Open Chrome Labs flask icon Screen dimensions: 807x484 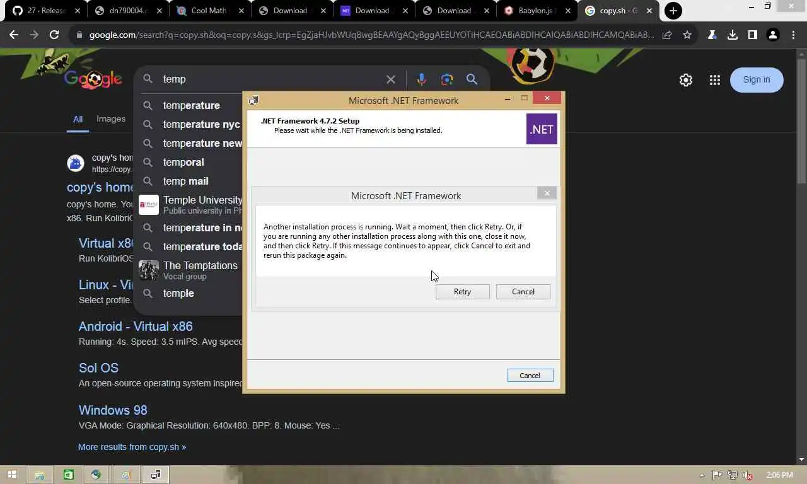[712, 35]
